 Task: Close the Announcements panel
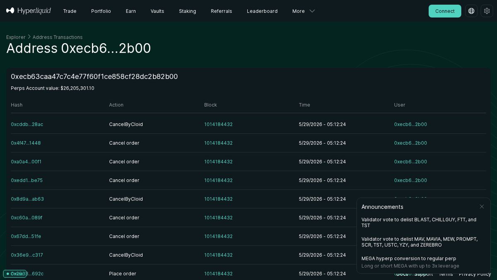(x=482, y=207)
